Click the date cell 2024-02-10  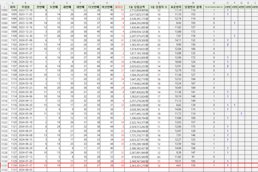(x=25, y=62)
